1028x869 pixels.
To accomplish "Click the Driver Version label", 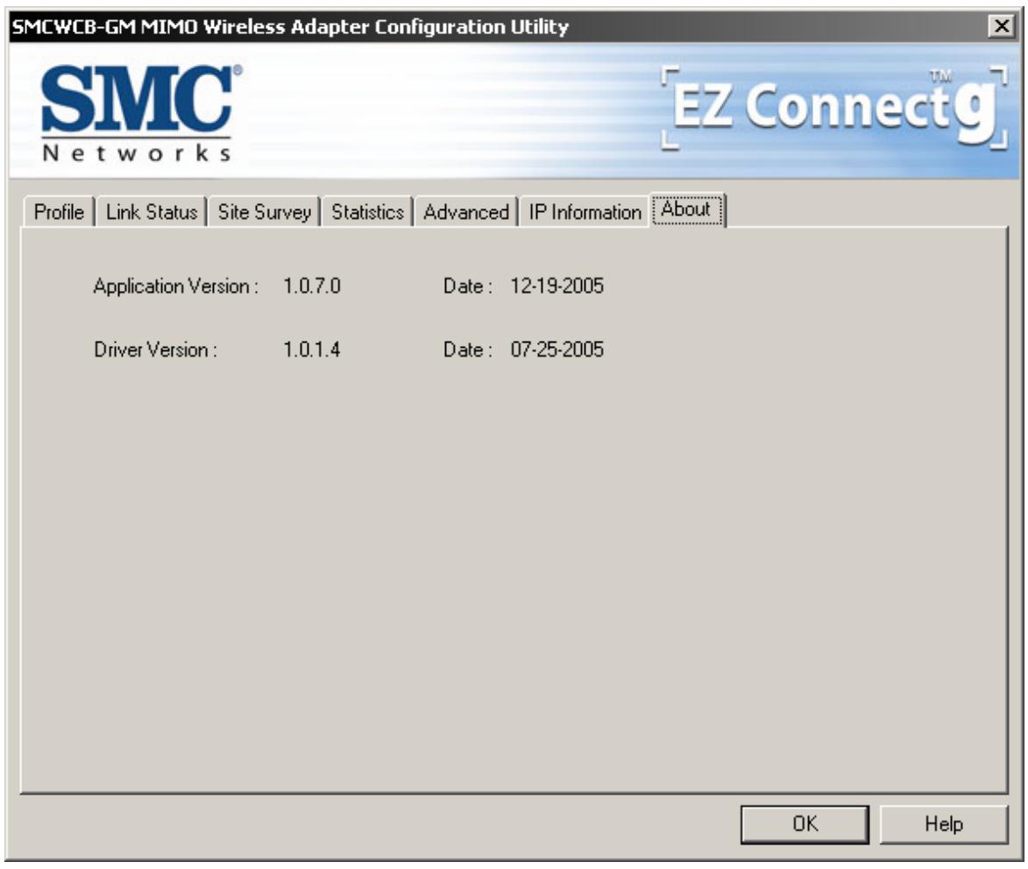I will [155, 350].
